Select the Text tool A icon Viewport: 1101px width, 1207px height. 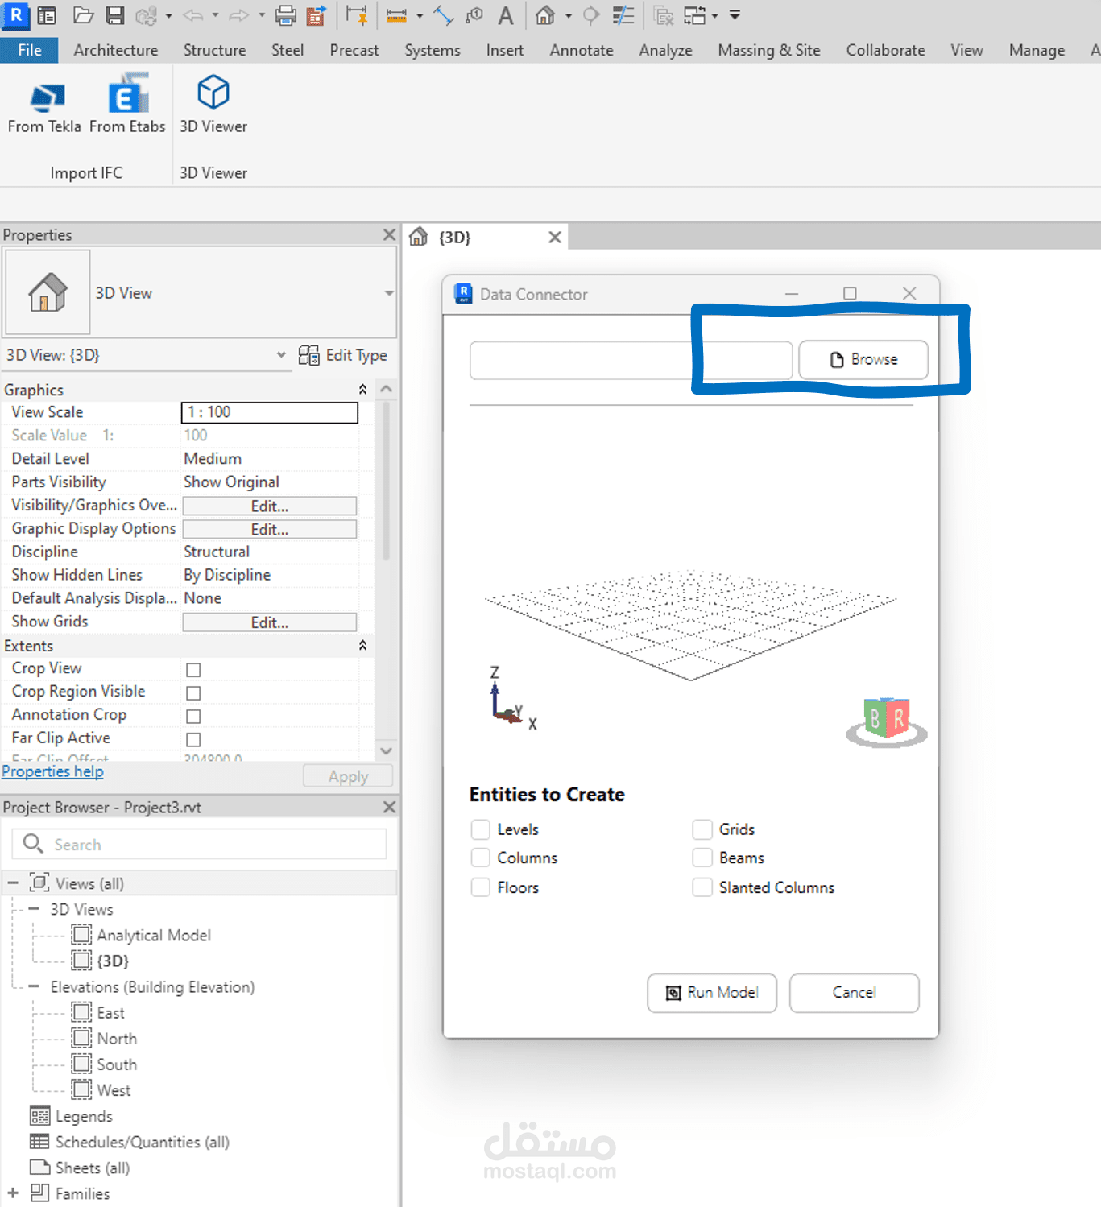pos(505,14)
